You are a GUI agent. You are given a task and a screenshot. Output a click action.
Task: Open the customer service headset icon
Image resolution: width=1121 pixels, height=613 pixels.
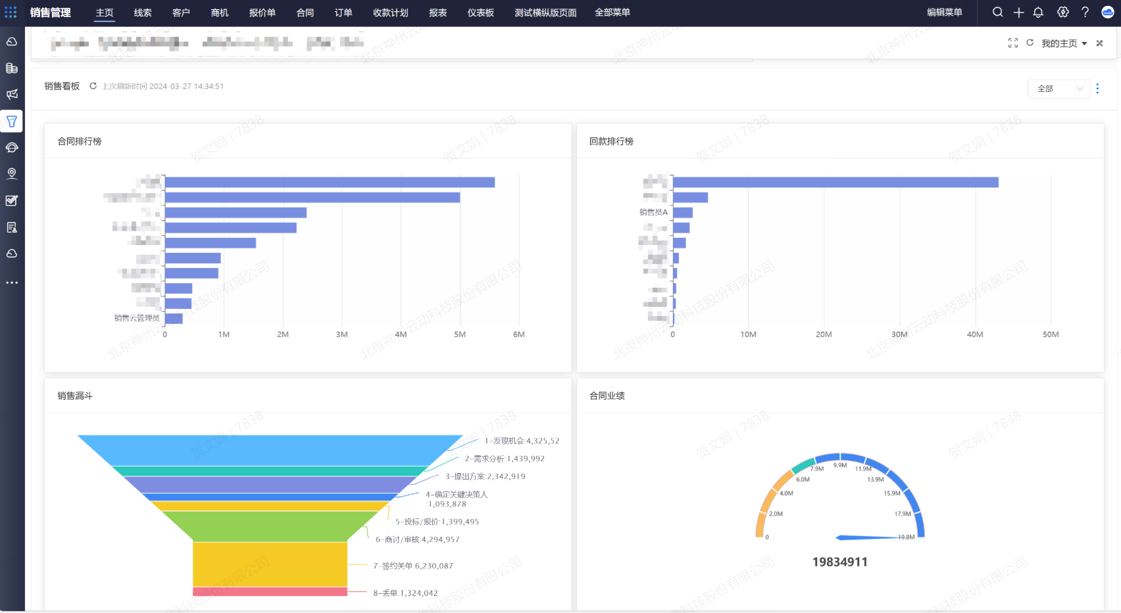pyautogui.click(x=12, y=148)
